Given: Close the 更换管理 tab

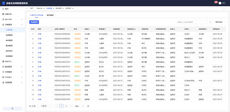Looking at the screenshot, I should (x=63, y=8).
